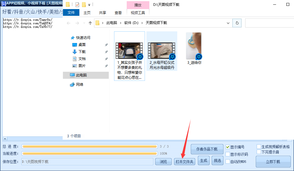Expand the chevron before 此电脑 in path

pyautogui.click(x=103, y=23)
